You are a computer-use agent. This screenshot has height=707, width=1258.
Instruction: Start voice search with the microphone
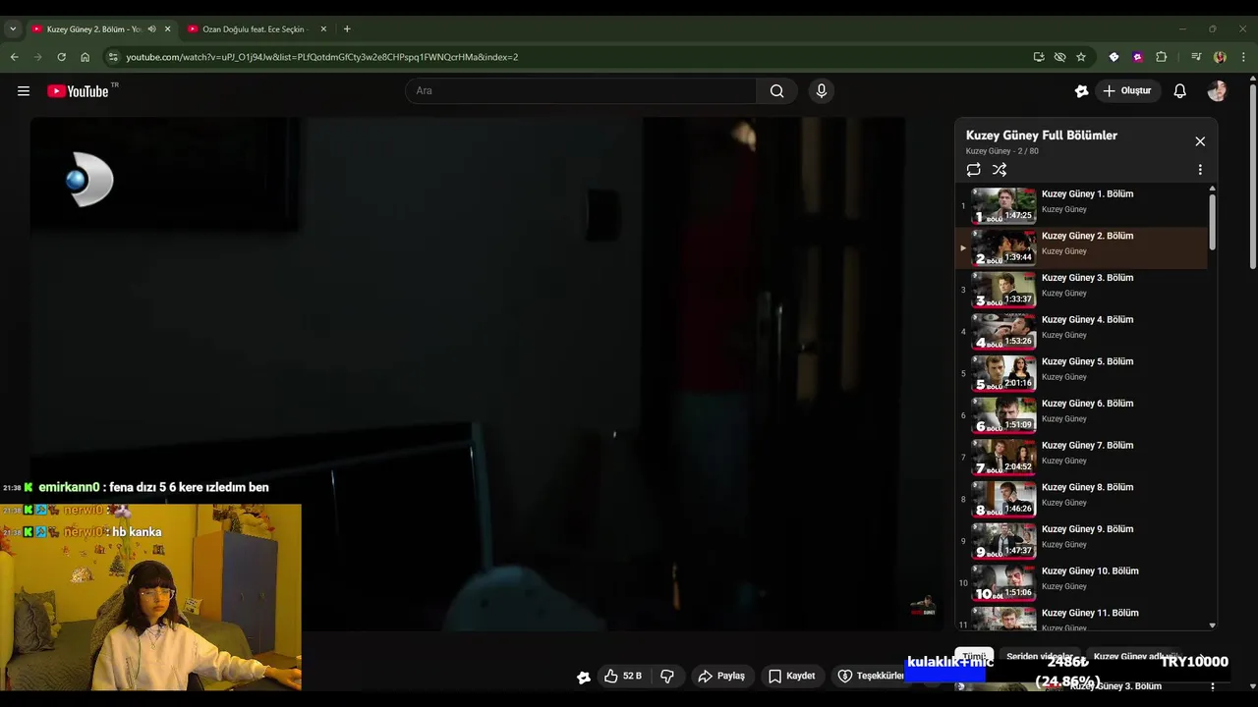click(822, 91)
